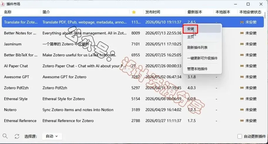
Task: Select the Jasminum plugin name
Action: click(x=13, y=44)
